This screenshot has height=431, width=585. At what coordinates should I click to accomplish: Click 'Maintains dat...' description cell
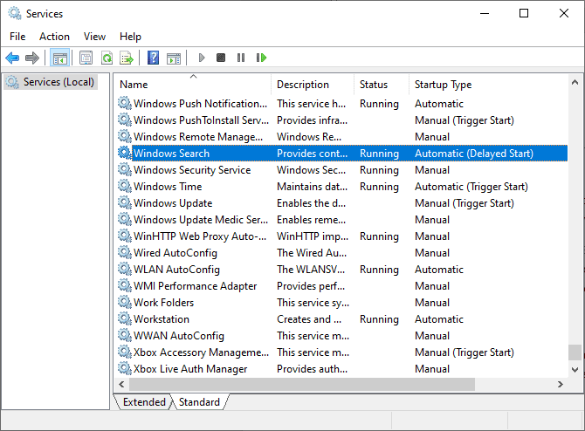pyautogui.click(x=312, y=187)
